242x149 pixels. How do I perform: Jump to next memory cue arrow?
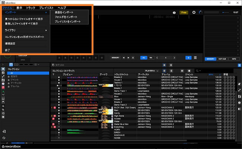pyautogui.click(x=128, y=58)
